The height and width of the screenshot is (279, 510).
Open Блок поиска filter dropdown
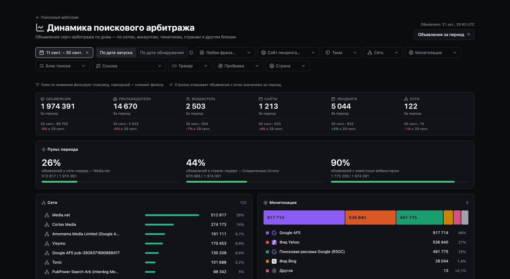point(62,66)
